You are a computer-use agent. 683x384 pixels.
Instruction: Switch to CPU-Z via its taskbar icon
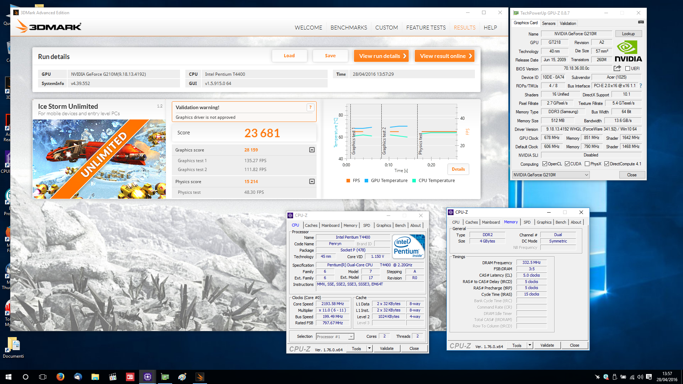148,377
